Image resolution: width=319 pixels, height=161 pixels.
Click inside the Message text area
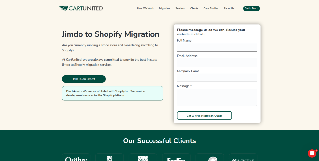coord(217,97)
